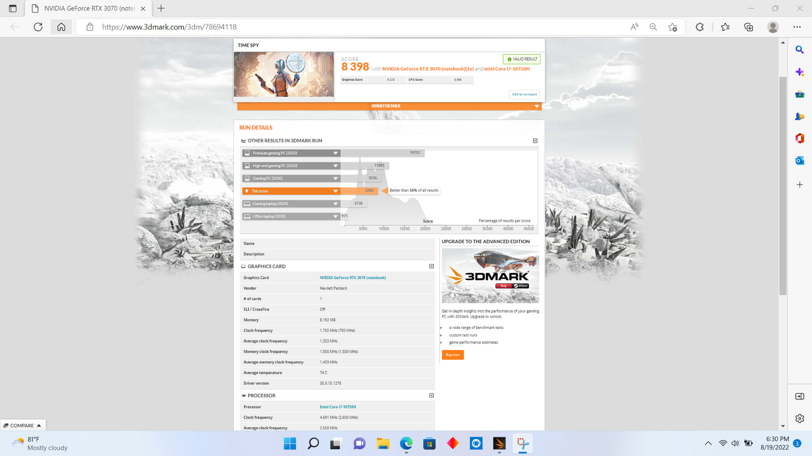Expand the Result Details orange bar
The width and height of the screenshot is (812, 456).
pos(389,106)
